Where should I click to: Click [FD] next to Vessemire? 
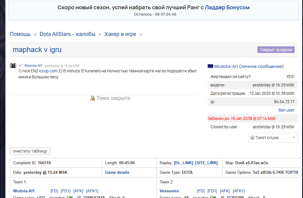coord(201,191)
